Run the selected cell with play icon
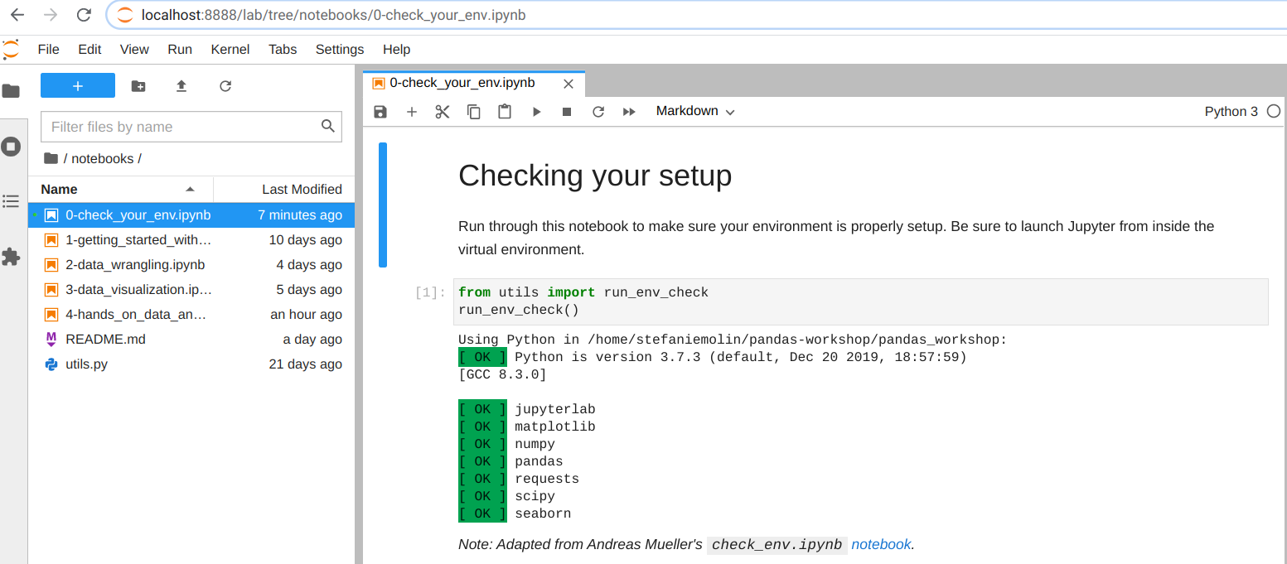1287x564 pixels. (x=536, y=112)
